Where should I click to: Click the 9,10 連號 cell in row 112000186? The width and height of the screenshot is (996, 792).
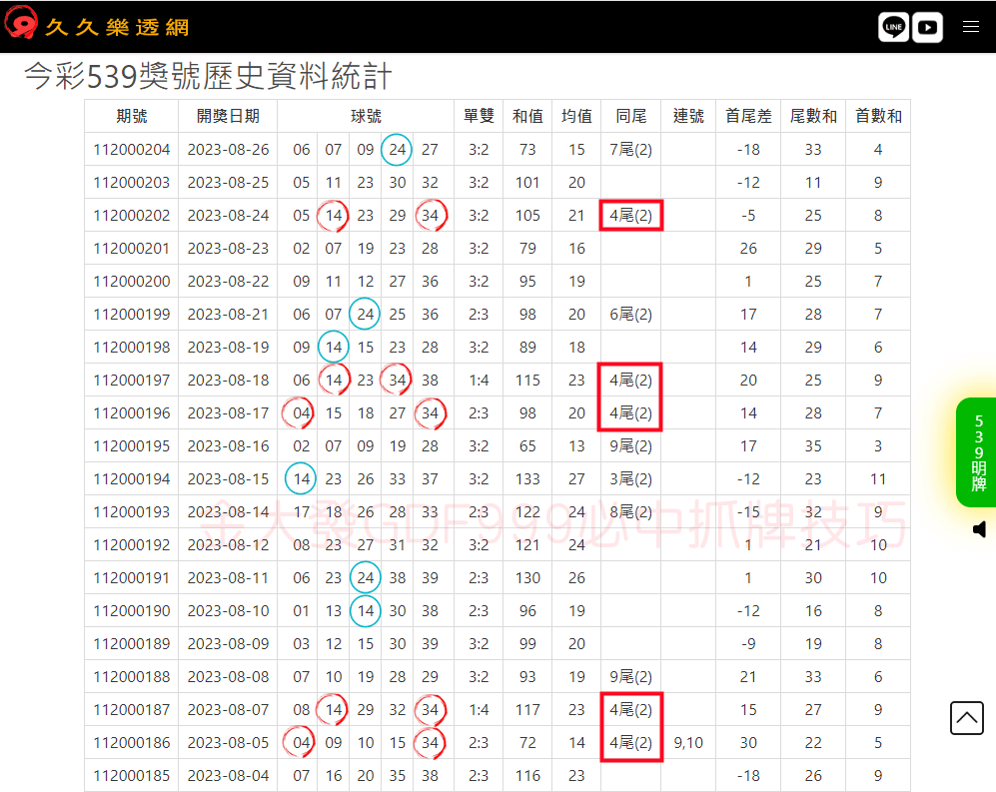tap(688, 742)
